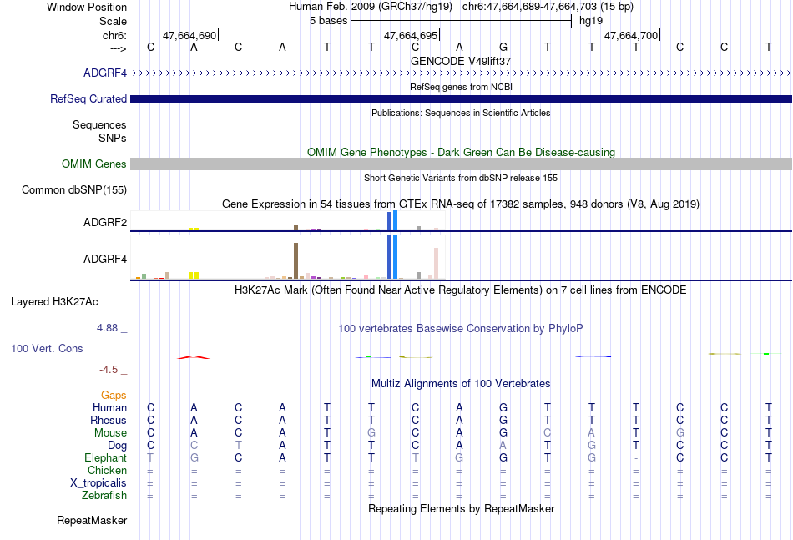Viewport: 793px width, 540px height.
Task: Click the Scale track label
Action: click(113, 21)
